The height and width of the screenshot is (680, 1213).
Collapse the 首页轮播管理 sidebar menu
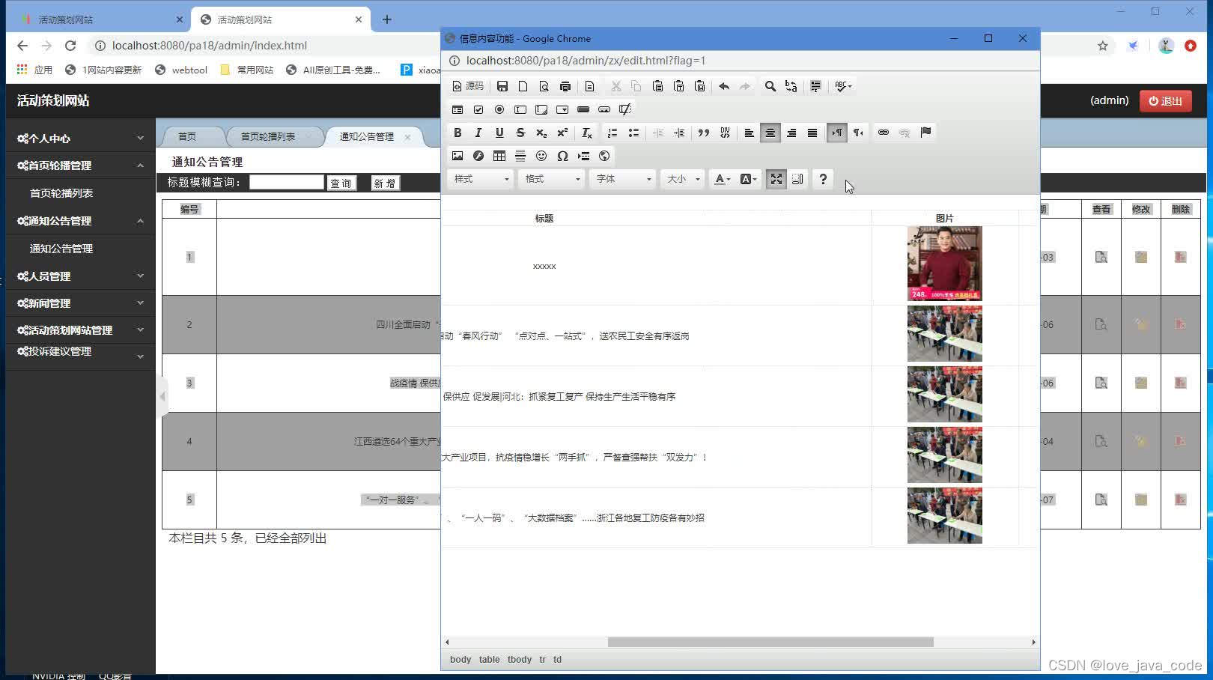(80, 166)
